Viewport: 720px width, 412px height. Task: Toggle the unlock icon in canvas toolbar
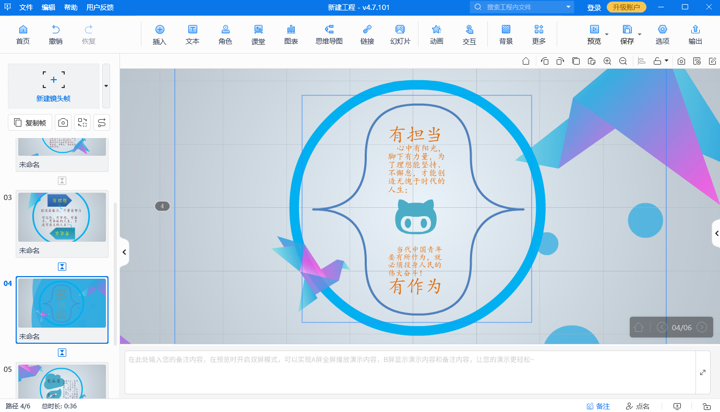(658, 61)
